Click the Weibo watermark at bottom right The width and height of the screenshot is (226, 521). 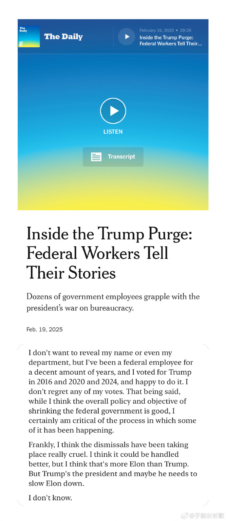pyautogui.click(x=203, y=516)
